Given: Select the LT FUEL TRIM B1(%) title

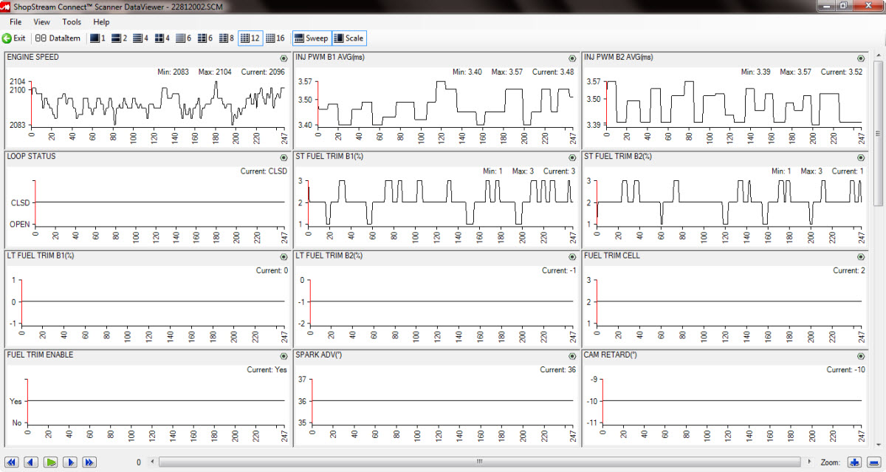Looking at the screenshot, I should coord(41,255).
